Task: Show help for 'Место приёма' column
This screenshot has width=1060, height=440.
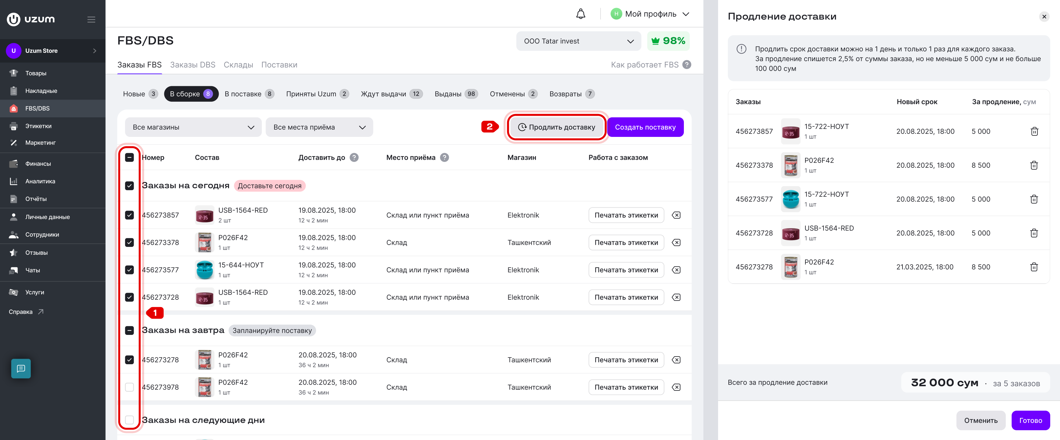Action: [445, 157]
